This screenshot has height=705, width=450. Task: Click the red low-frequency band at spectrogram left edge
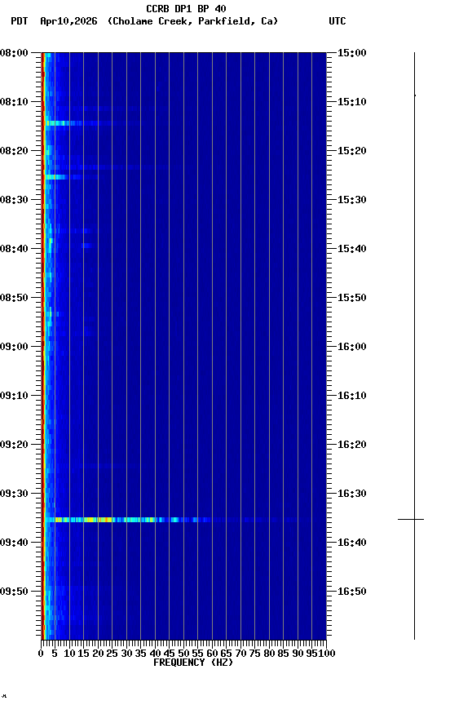pyautogui.click(x=42, y=346)
